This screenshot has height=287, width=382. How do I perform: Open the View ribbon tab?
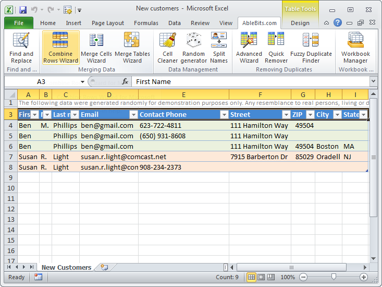(x=226, y=23)
